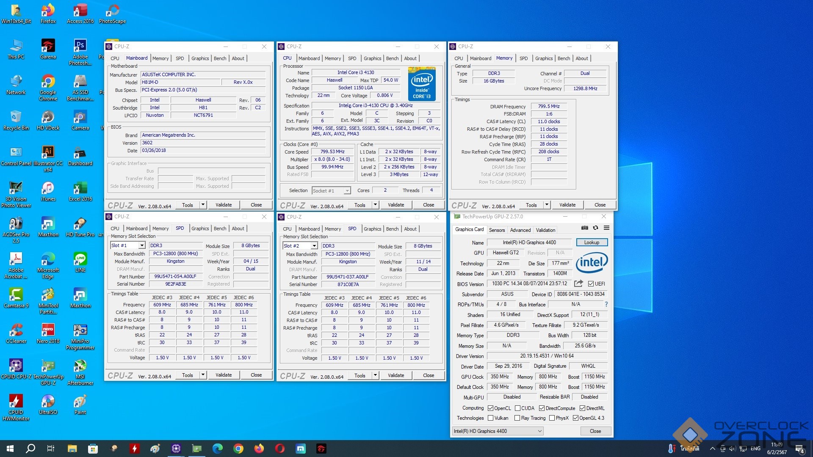Screen dimensions: 813x457
Task: Switch to the GPU-Z Sensors tab
Action: [x=497, y=230]
